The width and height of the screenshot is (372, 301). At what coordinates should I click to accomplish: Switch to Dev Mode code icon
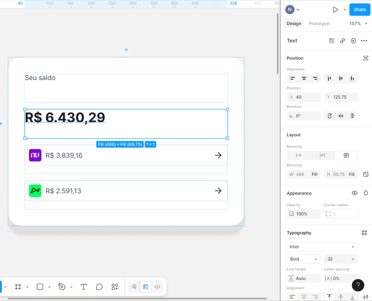[157, 287]
